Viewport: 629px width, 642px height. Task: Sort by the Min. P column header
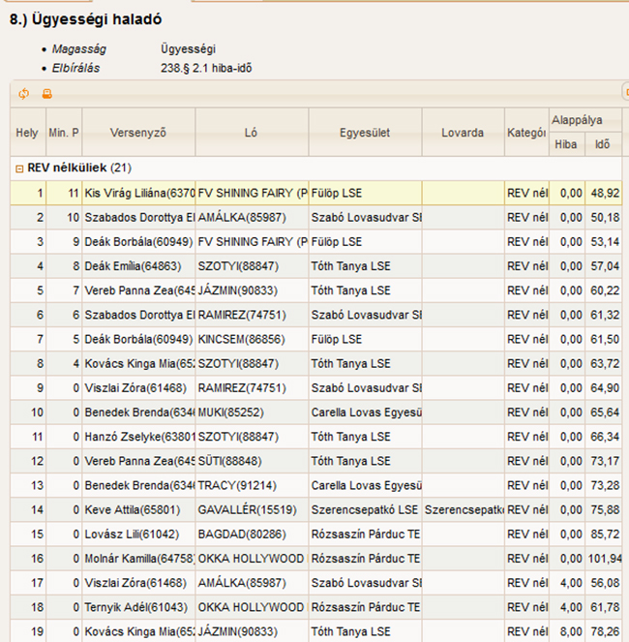[x=64, y=133]
